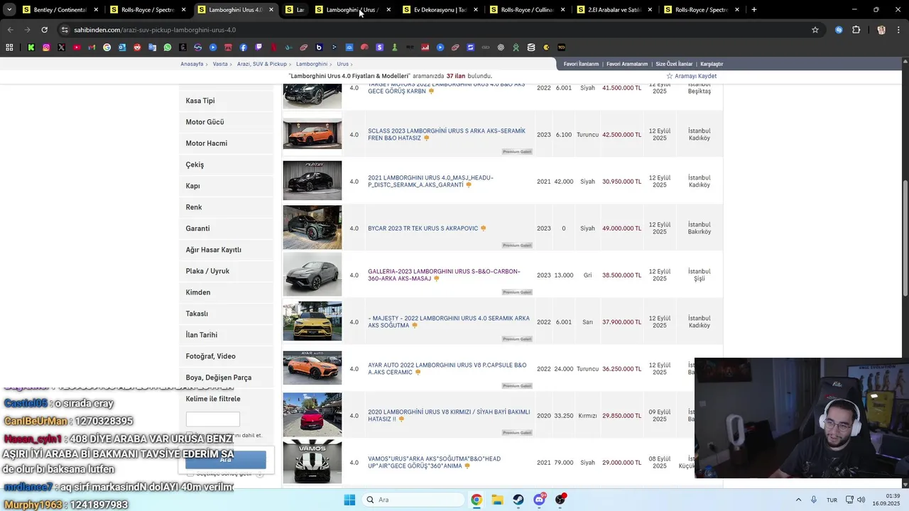Switch to the Ev Dekorasyonu tab
This screenshot has height=511, width=909.
point(440,10)
